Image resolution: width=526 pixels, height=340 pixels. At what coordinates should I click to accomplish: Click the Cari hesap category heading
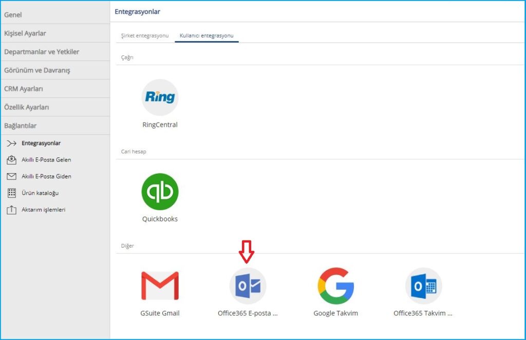134,151
